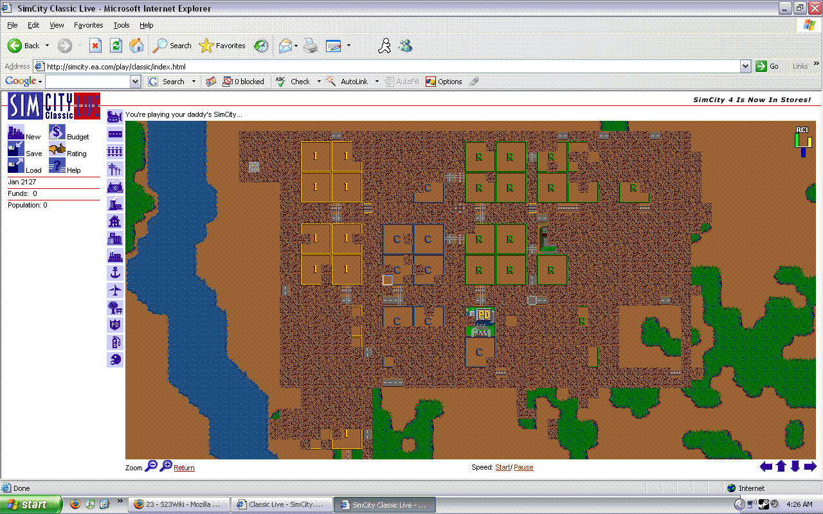Open the Help menu in menu bar
823x514 pixels.
(147, 25)
